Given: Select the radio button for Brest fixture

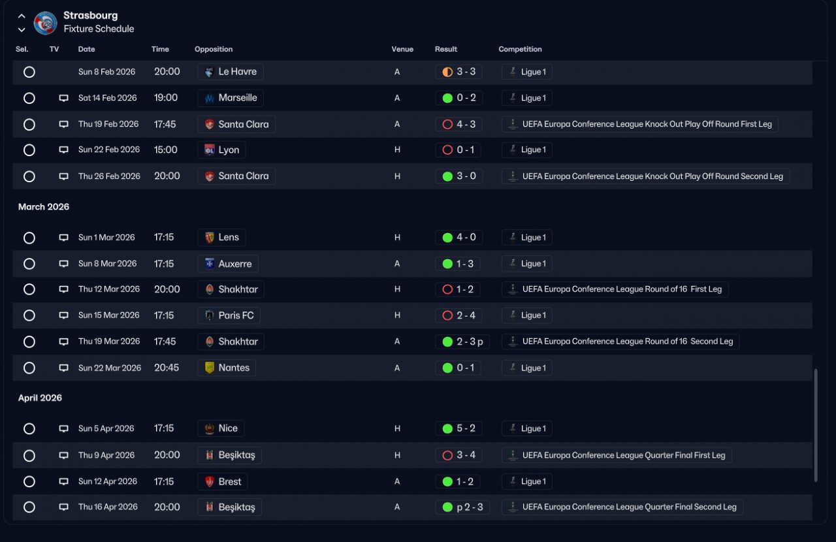Looking at the screenshot, I should (x=29, y=481).
